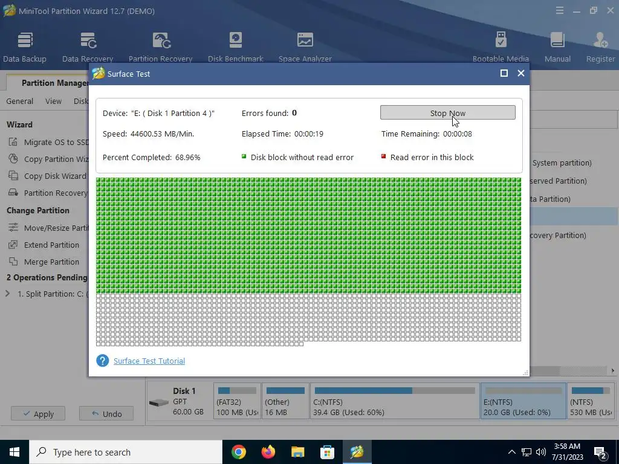Viewport: 619px width, 464px height.
Task: Open the Data Backup tool
Action: 24,47
